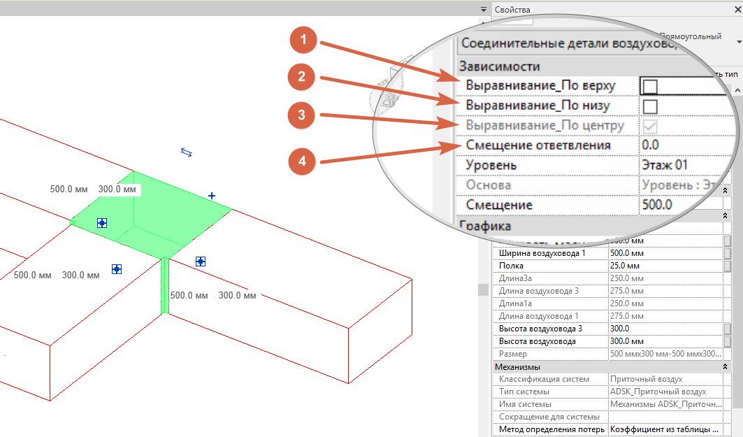Click lower-left duct 500.0 мм size label
The height and width of the screenshot is (437, 743).
click(32, 275)
